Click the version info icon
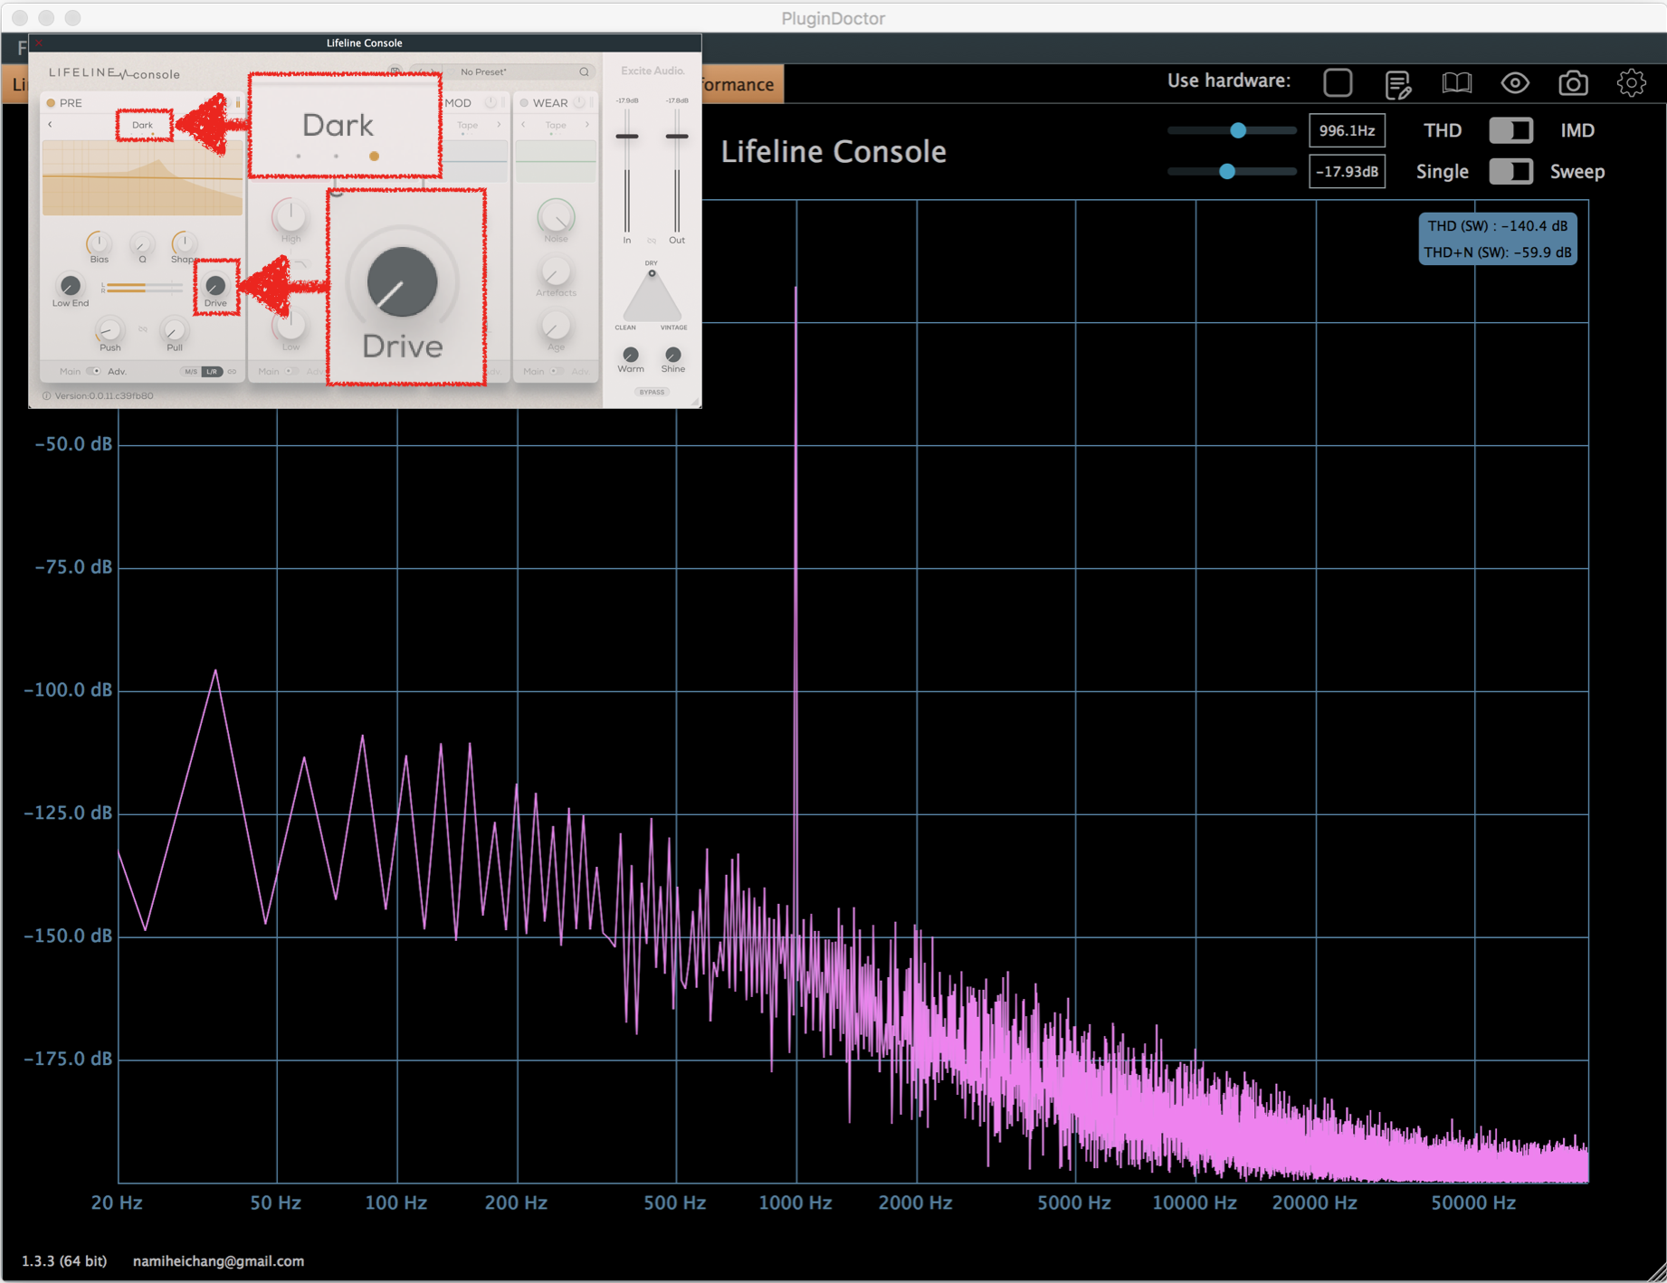The image size is (1667, 1283). pyautogui.click(x=46, y=395)
